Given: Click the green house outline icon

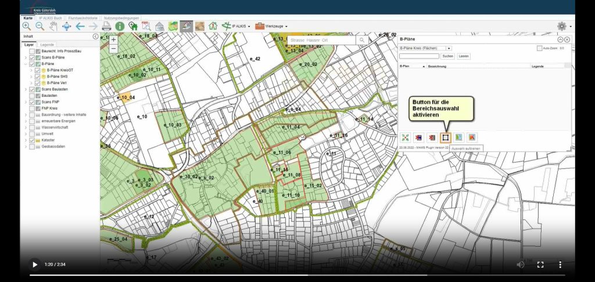Looking at the screenshot, I should coord(213,26).
